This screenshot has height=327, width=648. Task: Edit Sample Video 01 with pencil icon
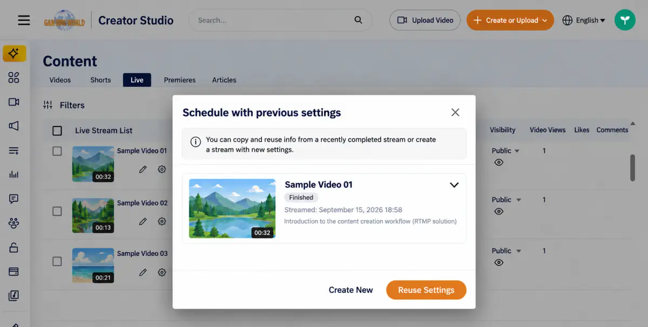pos(143,169)
